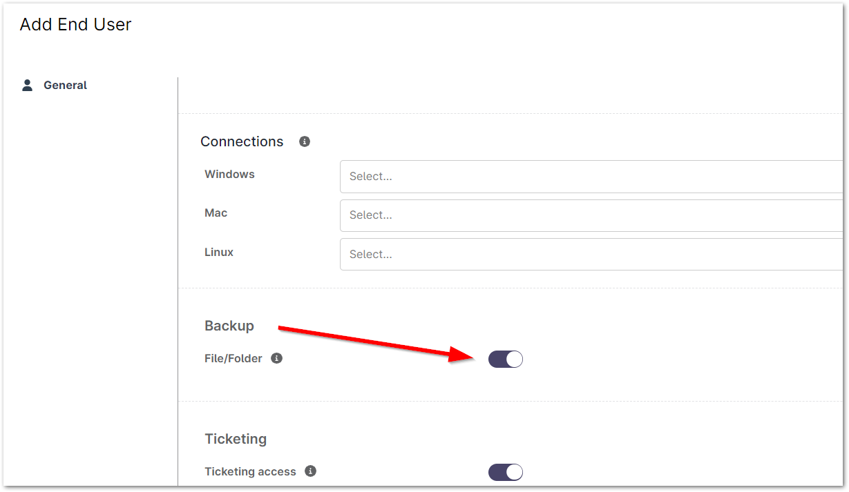849x492 pixels.
Task: Click the Connections section heading
Action: 242,141
